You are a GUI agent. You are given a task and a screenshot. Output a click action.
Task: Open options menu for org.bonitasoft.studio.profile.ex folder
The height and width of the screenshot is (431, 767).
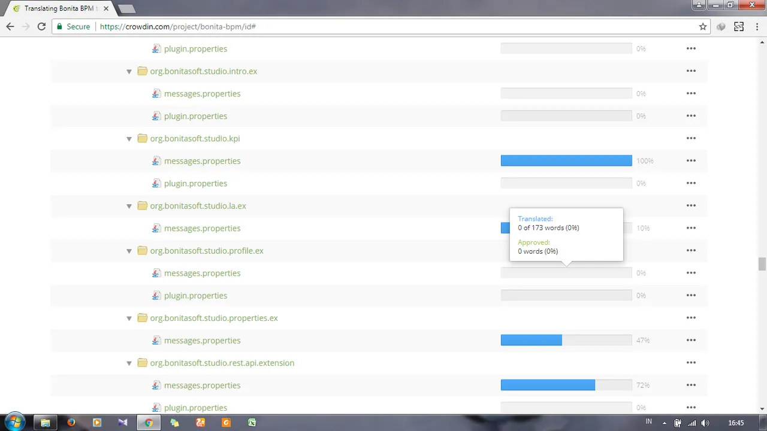[x=691, y=250]
